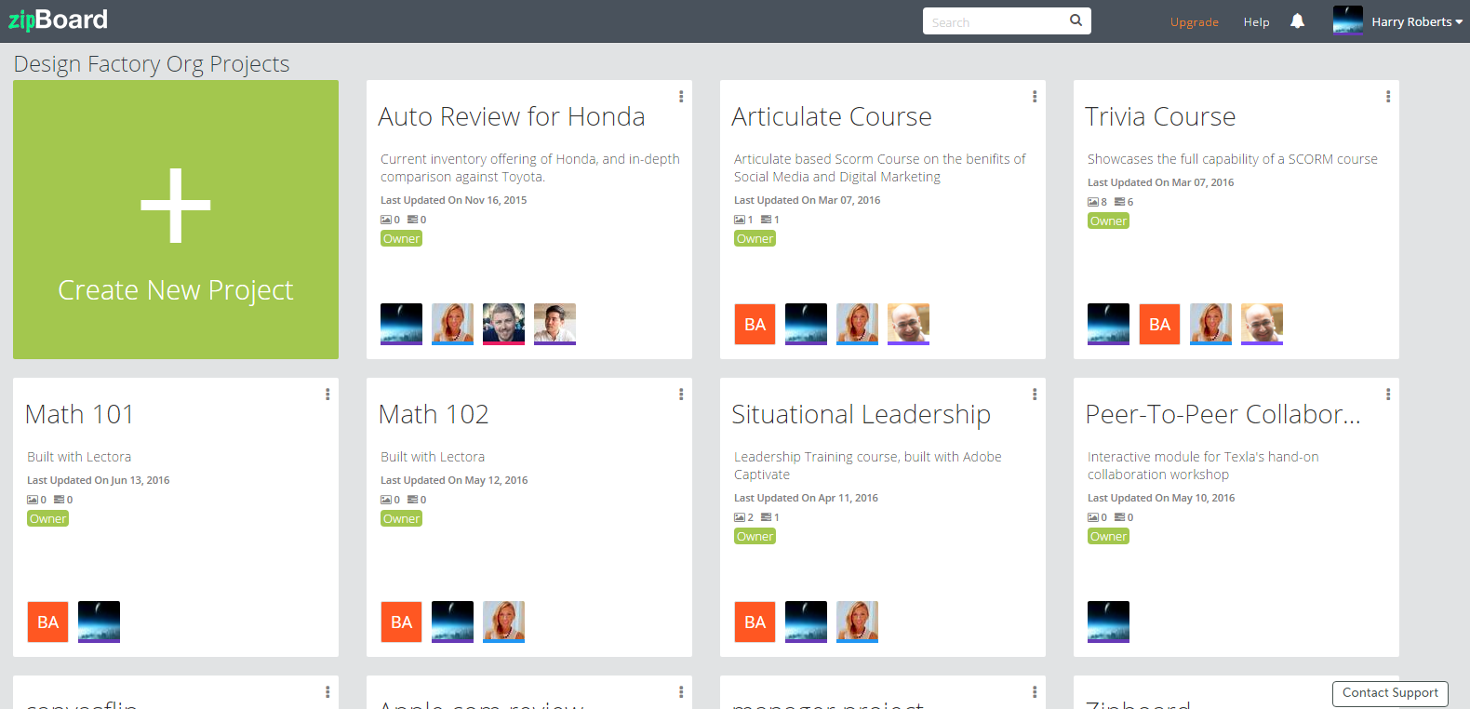Click the Owner badge on Trivia Course
1470x709 pixels.
coord(1108,221)
